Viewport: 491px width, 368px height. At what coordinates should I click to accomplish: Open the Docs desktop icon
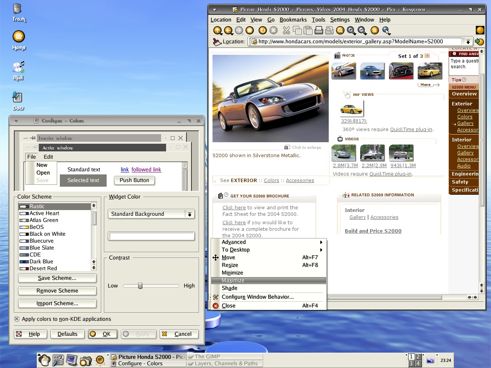pos(18,101)
